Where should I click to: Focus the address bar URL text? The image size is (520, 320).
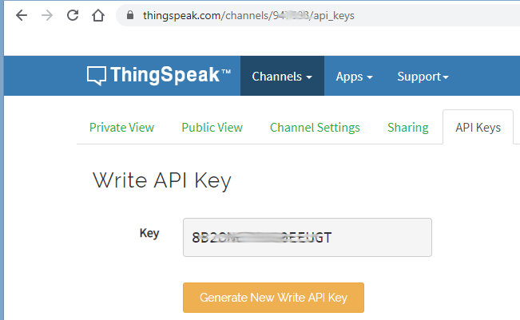click(x=248, y=15)
